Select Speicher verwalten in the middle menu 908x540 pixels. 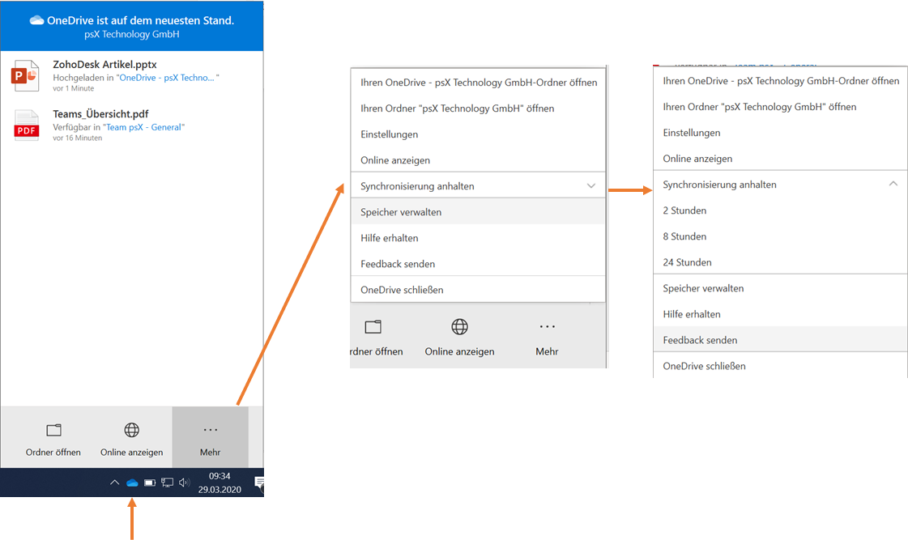coord(479,212)
